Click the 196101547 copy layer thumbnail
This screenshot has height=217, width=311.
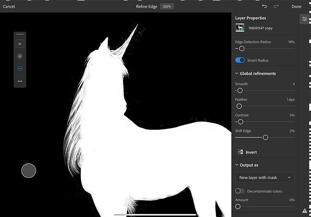[240, 28]
